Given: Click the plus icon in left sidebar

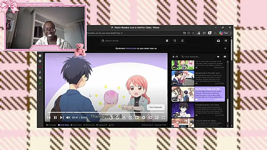Looking at the screenshot, I should coord(40,89).
